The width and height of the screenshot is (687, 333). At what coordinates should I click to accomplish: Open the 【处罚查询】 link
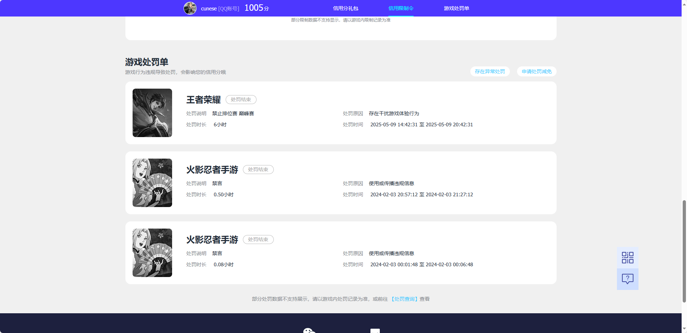(x=404, y=299)
